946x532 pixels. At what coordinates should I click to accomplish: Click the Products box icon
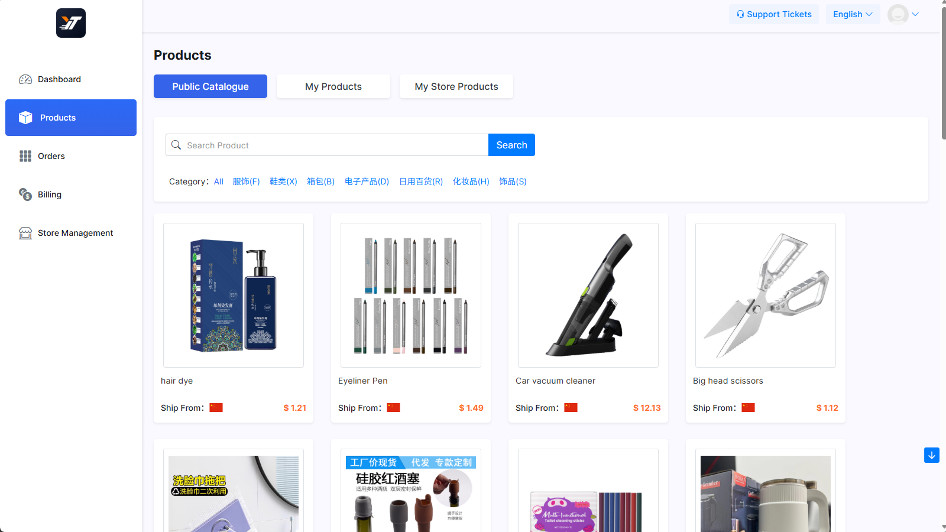(25, 118)
